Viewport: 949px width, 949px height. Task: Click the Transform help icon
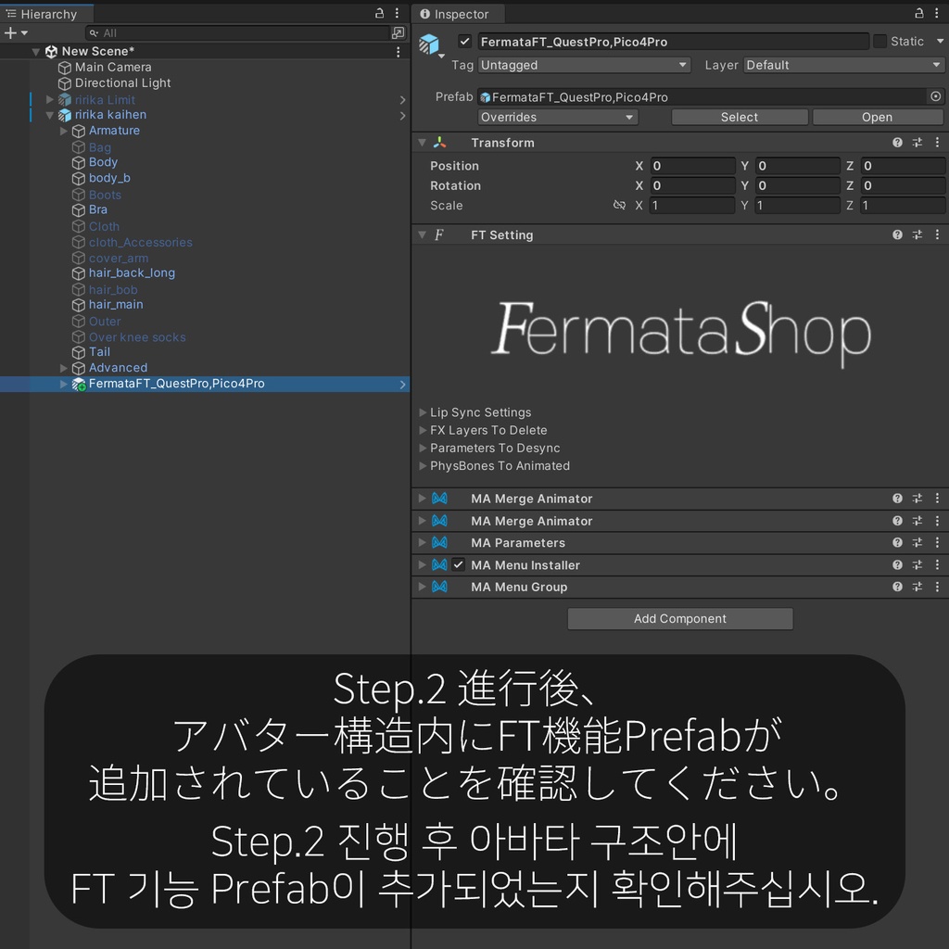[x=896, y=143]
